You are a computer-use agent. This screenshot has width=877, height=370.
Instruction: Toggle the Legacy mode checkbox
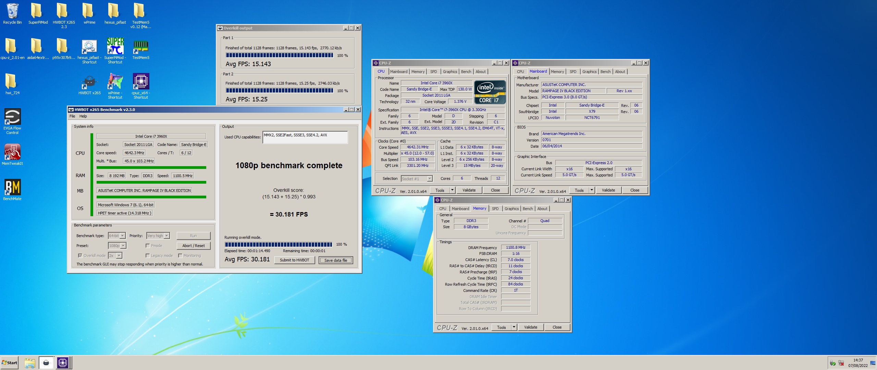[148, 256]
